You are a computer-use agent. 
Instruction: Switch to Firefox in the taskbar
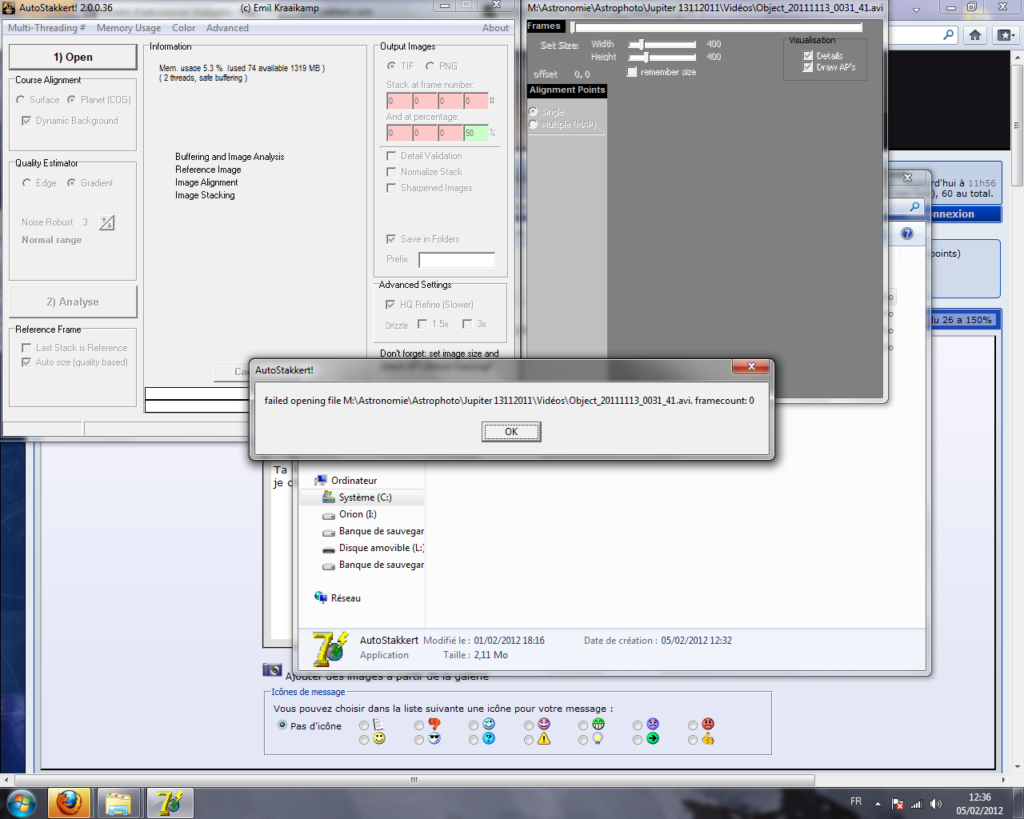pos(70,802)
